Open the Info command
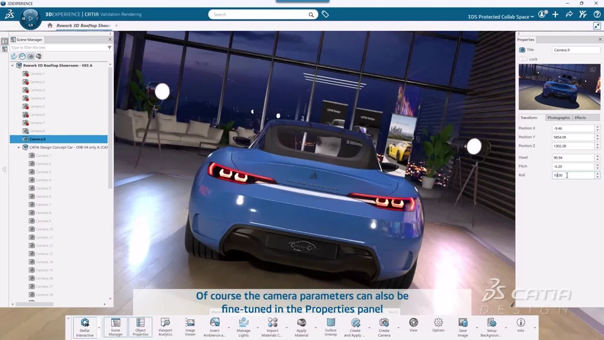 click(521, 325)
